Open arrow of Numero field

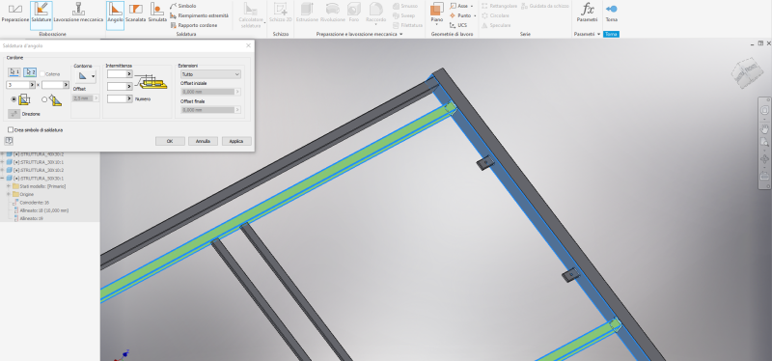point(129,98)
